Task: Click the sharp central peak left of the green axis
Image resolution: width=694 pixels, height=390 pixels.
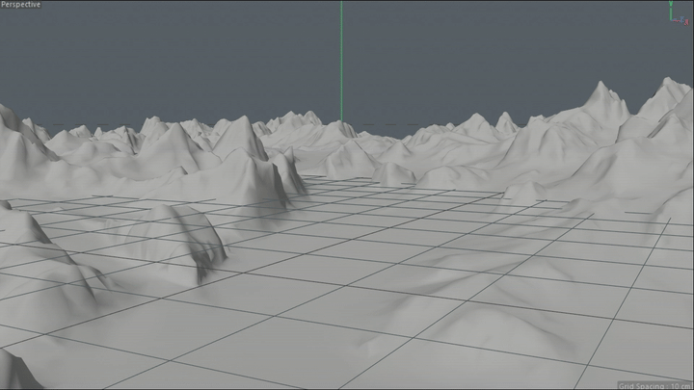Action: pyautogui.click(x=241, y=133)
